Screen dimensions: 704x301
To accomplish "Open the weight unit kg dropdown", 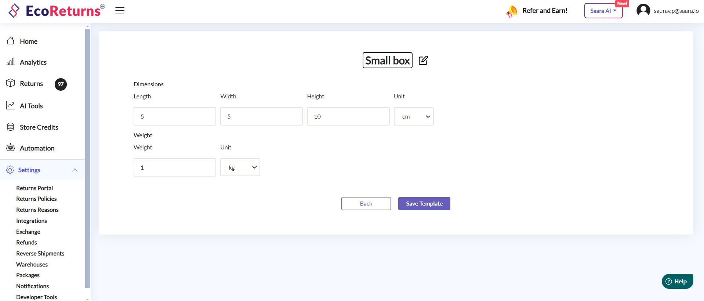I will tap(240, 167).
